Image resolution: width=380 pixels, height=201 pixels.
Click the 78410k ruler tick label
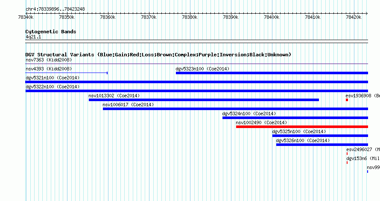[313, 17]
